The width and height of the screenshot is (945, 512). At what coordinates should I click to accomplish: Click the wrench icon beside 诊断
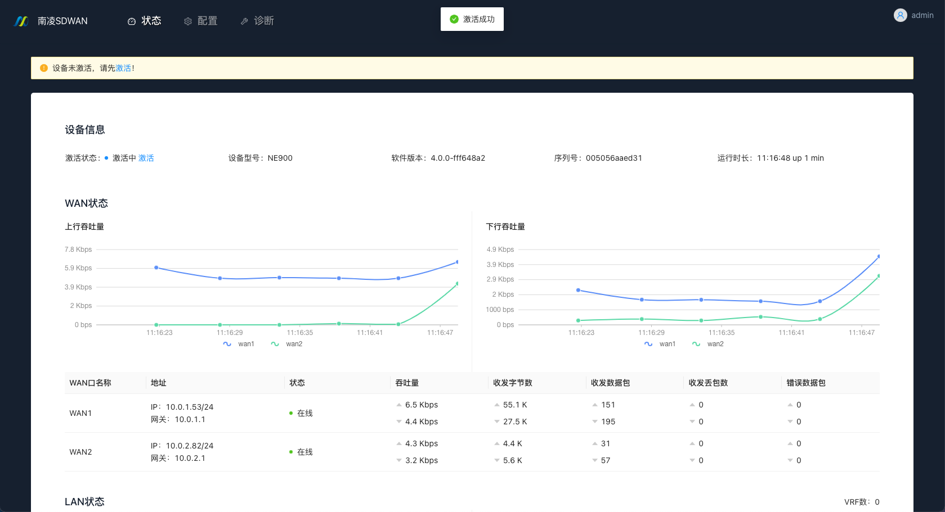point(244,21)
